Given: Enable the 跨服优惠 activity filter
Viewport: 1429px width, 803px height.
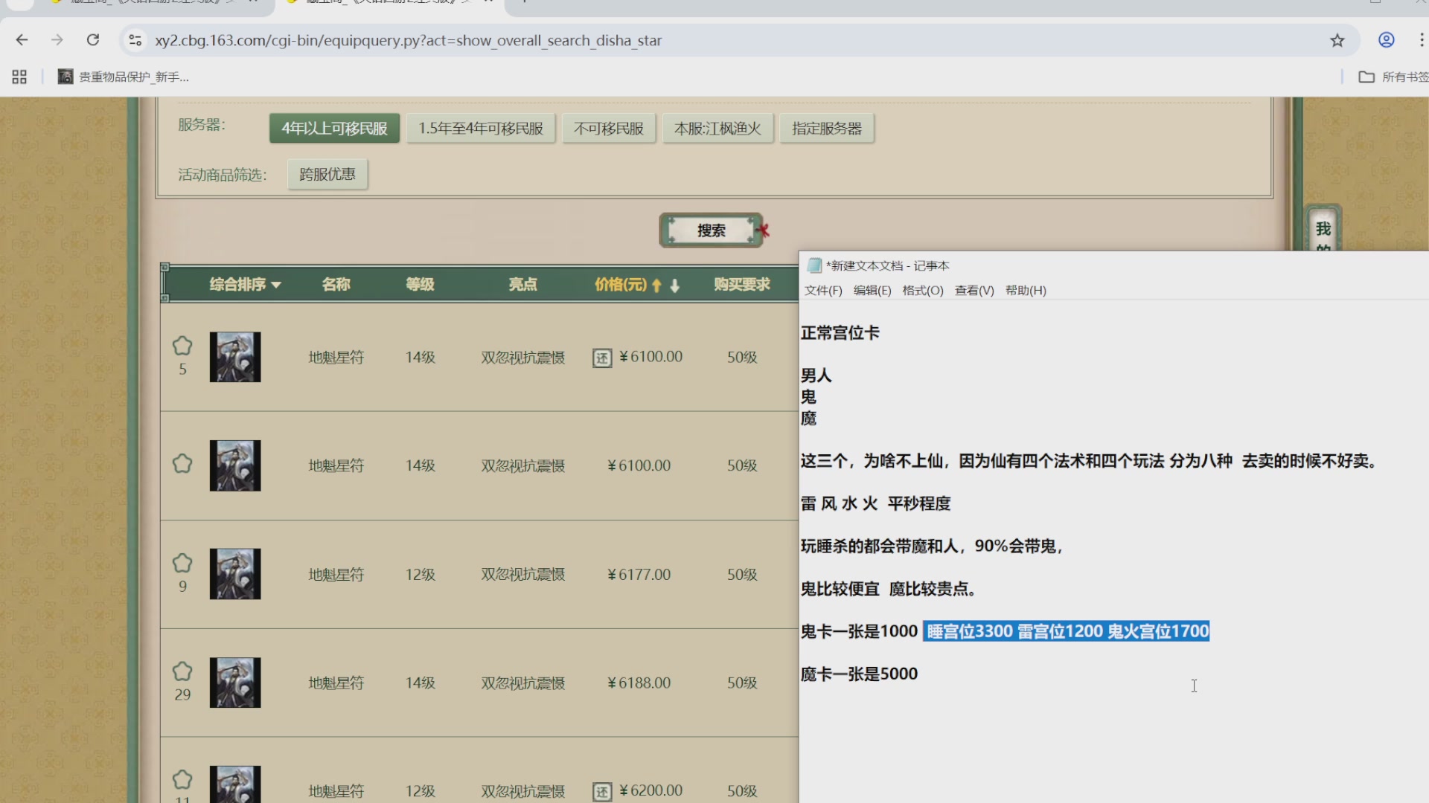Looking at the screenshot, I should click(x=327, y=174).
